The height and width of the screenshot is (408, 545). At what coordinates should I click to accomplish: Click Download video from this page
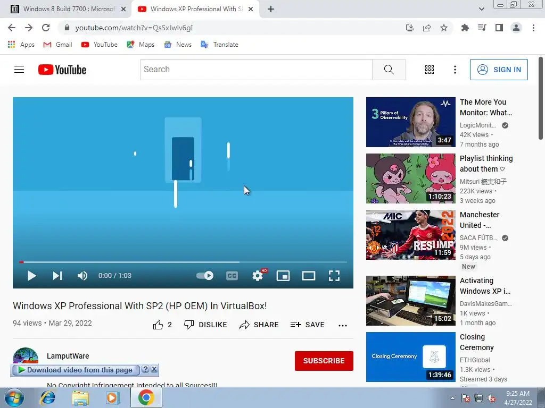[x=76, y=370]
